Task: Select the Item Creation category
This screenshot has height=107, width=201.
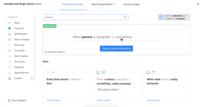Action: pyautogui.click(x=21, y=56)
